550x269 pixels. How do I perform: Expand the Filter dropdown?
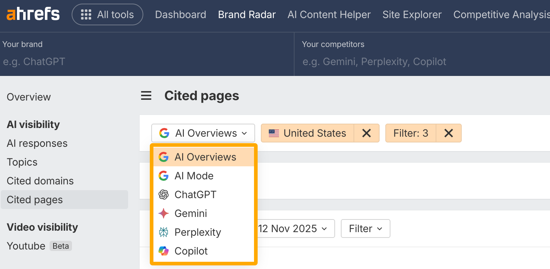[x=365, y=229]
